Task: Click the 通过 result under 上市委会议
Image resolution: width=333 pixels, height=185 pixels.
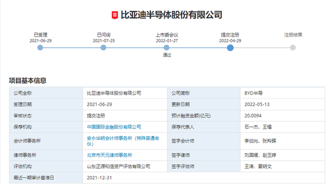Action: pyautogui.click(x=167, y=55)
